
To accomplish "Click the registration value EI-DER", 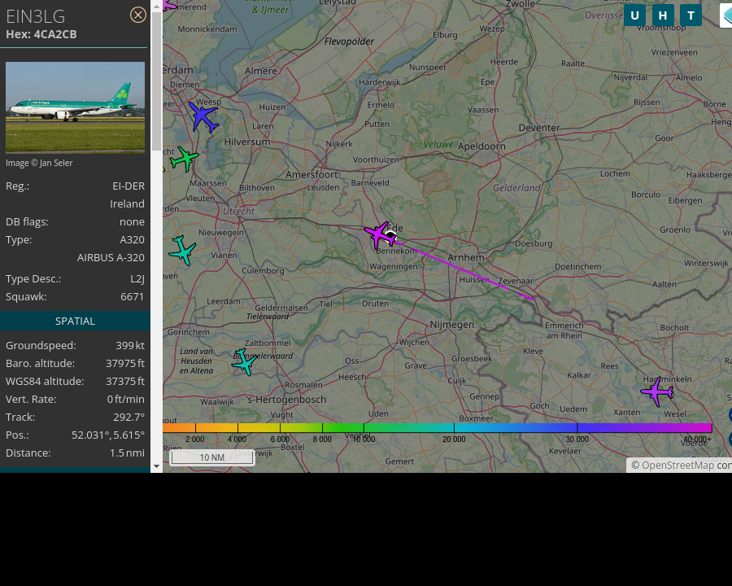I will tap(129, 186).
